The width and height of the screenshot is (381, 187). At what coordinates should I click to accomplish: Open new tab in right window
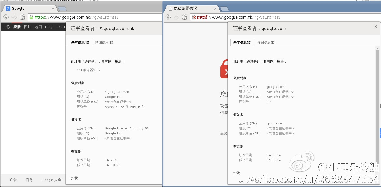pyautogui.click(x=224, y=9)
